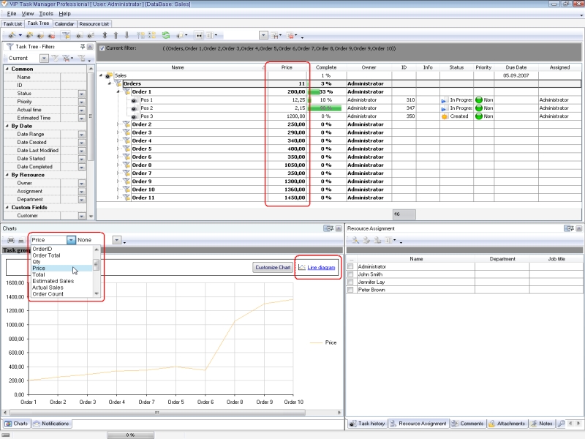This screenshot has width=585, height=439.
Task: Click the Customize Chart button
Action: [x=273, y=268]
